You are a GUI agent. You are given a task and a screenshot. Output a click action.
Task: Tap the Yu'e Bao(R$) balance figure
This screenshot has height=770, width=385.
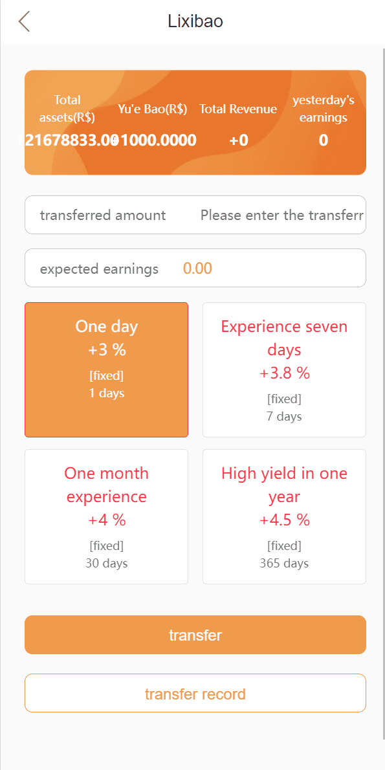coord(153,140)
